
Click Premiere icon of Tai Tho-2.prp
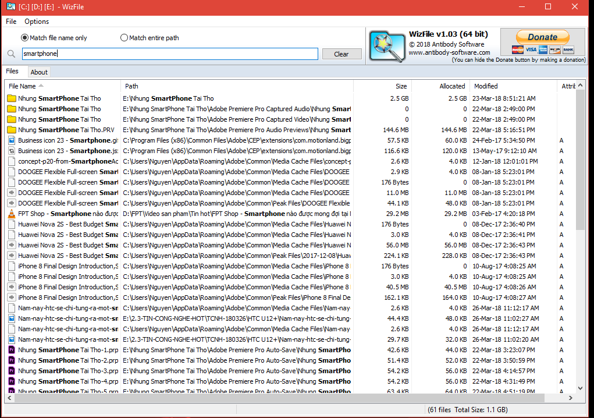[12, 360]
